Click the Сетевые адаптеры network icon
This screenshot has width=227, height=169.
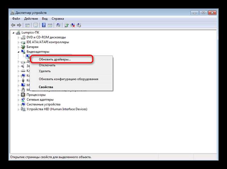point(23,99)
